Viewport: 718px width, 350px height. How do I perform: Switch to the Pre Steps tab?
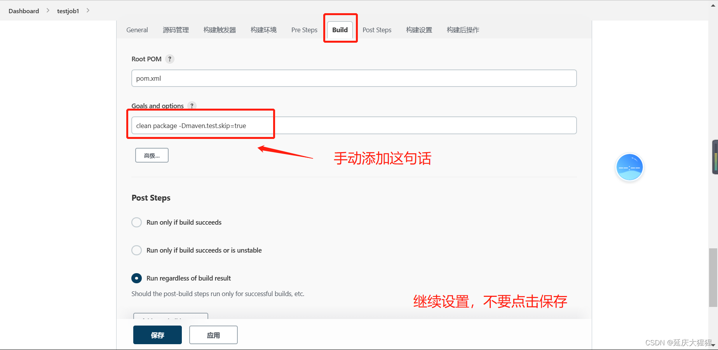[304, 30]
